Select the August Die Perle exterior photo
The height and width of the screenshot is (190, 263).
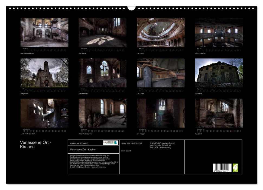click(219, 73)
